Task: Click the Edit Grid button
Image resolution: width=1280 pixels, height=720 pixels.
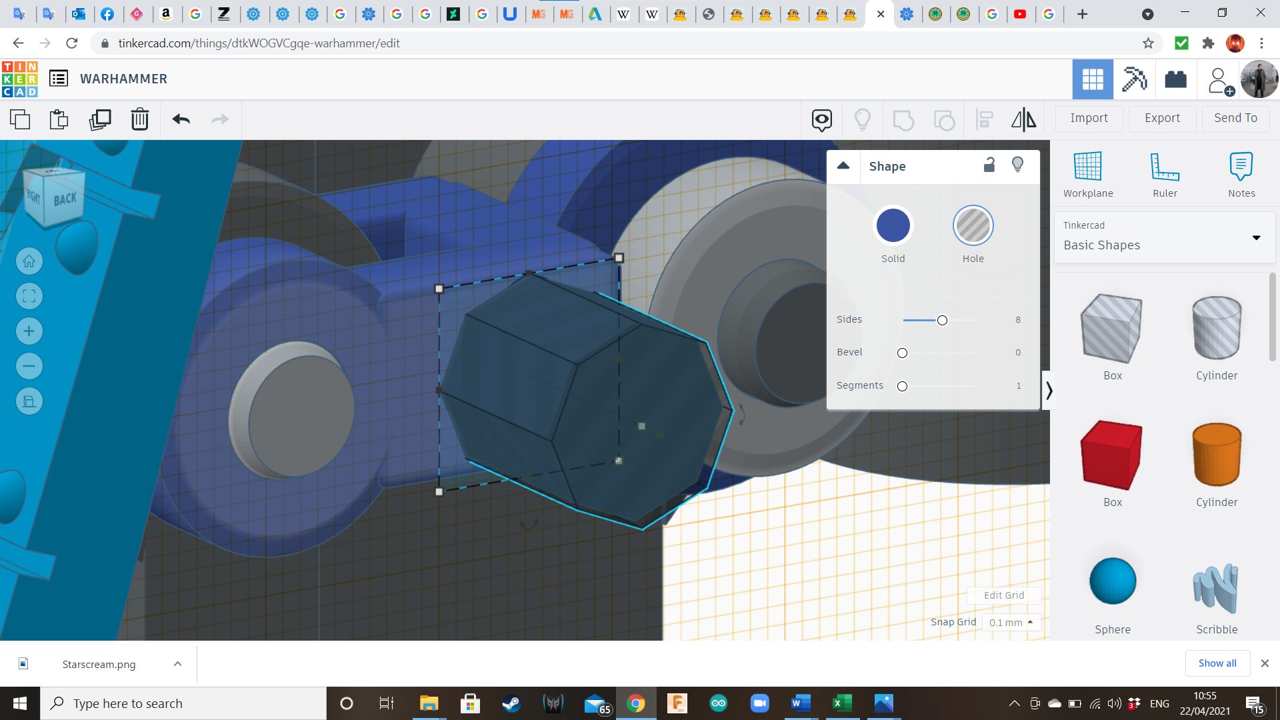Action: (x=1003, y=595)
